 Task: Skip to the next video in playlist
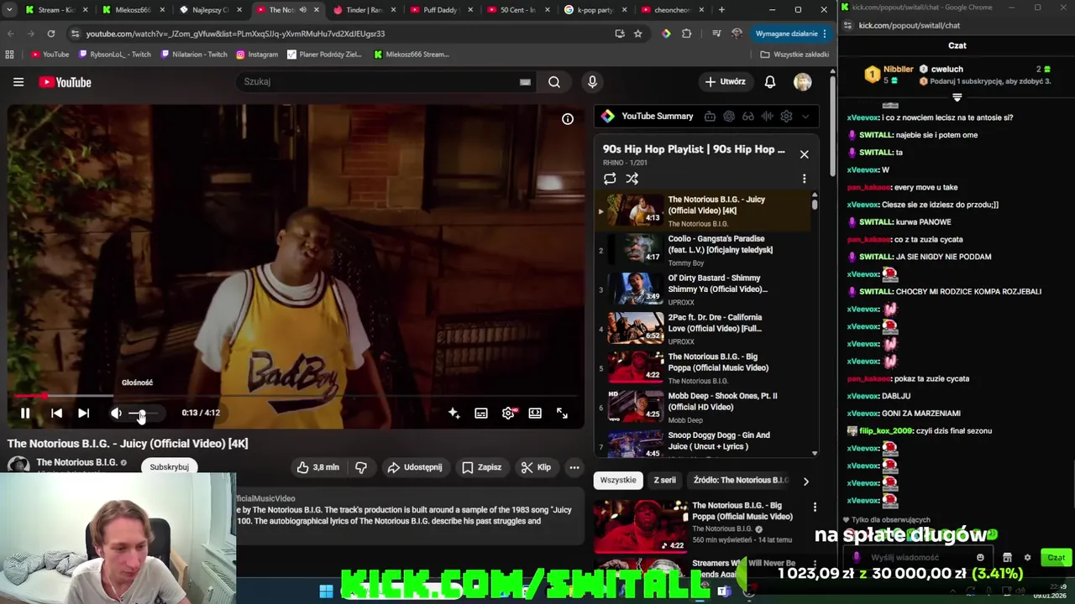click(83, 413)
